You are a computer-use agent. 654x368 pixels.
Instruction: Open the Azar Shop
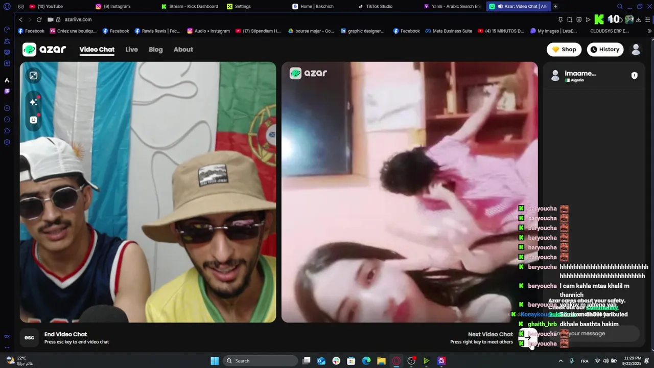point(564,50)
